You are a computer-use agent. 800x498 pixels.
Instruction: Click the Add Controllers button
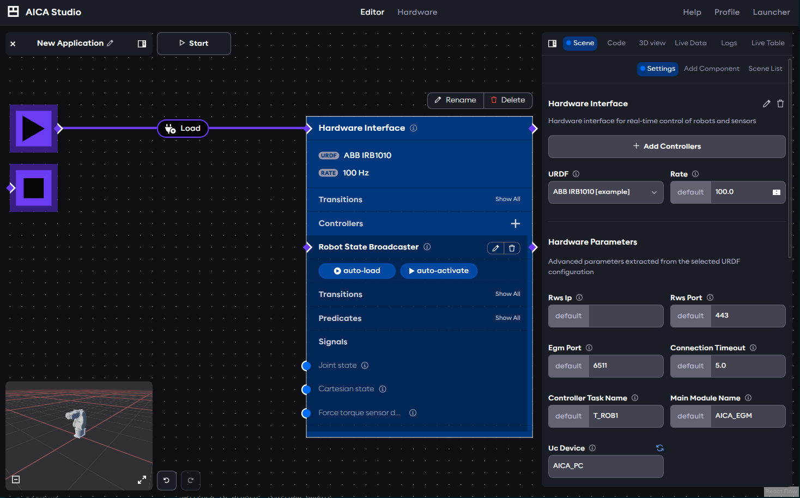(666, 147)
